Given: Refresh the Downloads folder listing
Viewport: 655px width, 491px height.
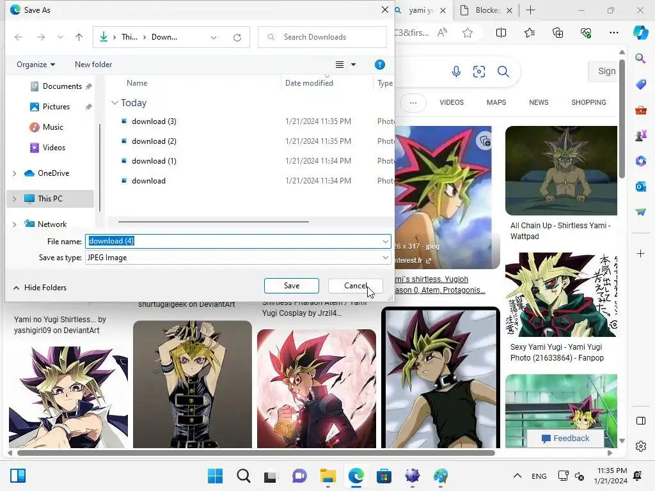Looking at the screenshot, I should point(237,37).
